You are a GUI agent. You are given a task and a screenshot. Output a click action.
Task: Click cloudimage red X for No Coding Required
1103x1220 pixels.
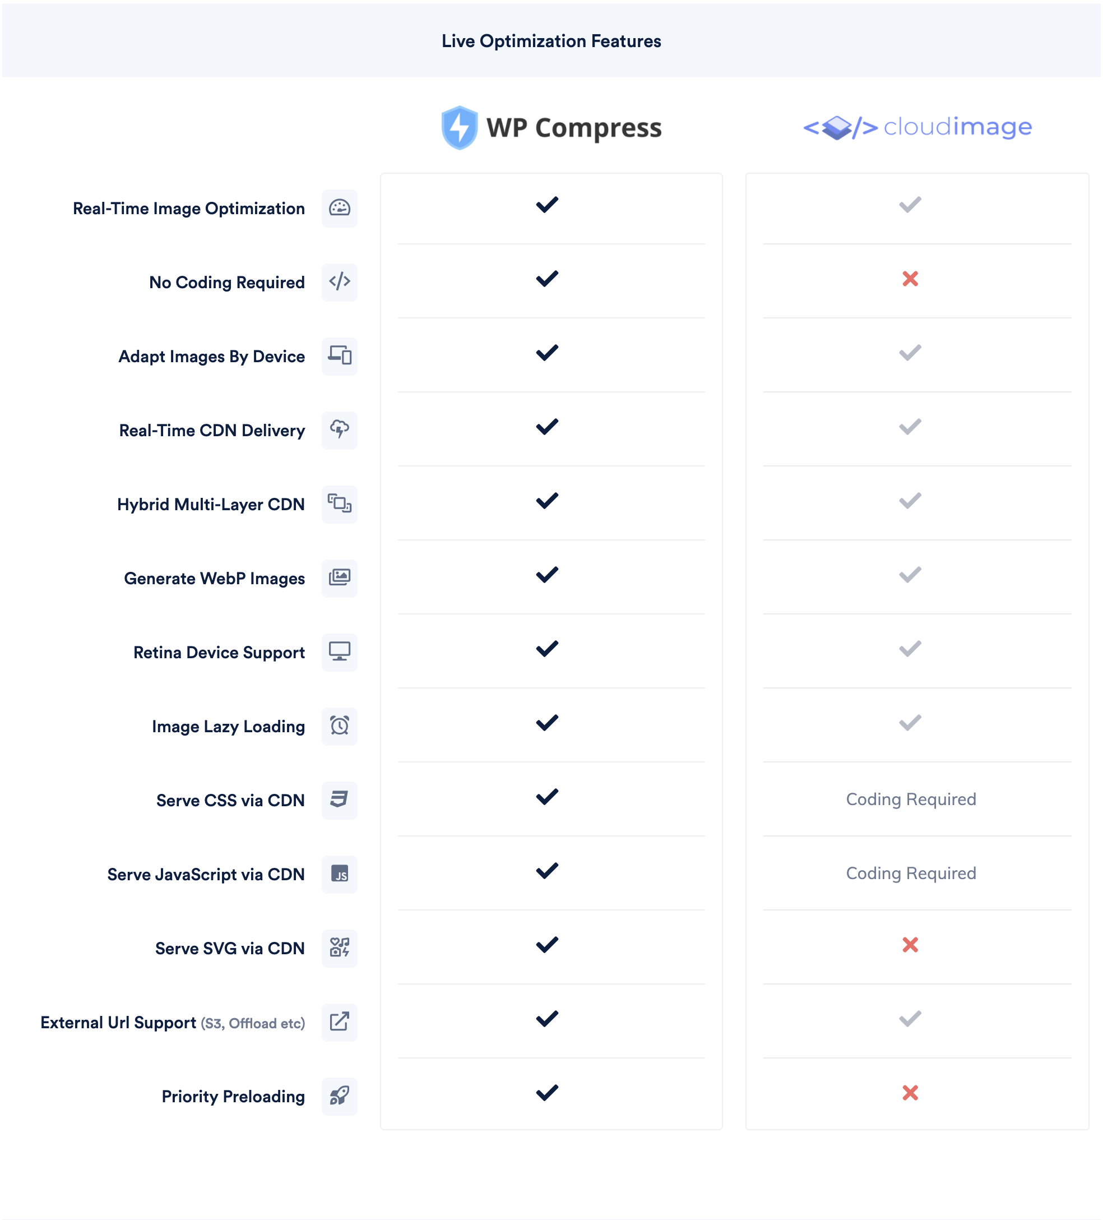(910, 279)
